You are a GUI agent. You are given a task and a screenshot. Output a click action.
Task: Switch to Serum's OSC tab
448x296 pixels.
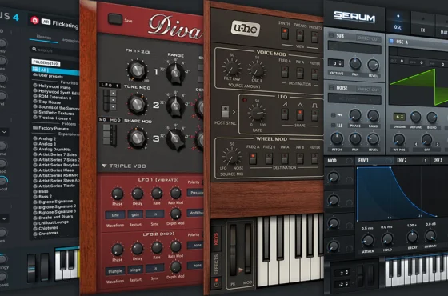398,22
